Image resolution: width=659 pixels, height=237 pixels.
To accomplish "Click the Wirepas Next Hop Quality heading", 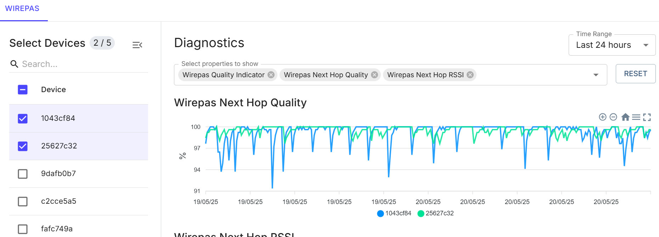I will [x=240, y=103].
